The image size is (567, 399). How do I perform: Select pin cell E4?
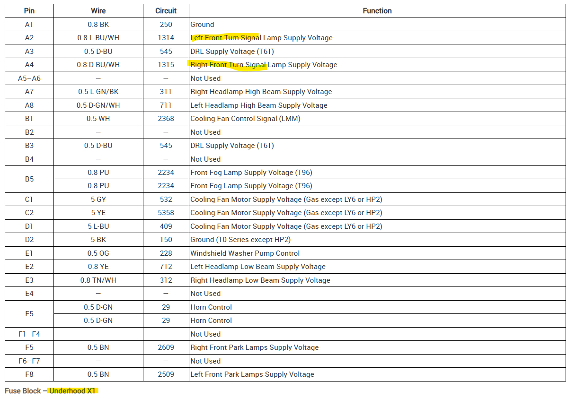(x=29, y=294)
